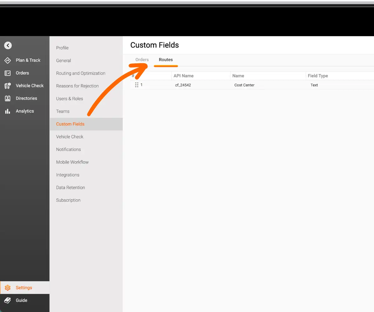Click the Orders checklist icon in sidebar
This screenshot has width=374, height=312.
tap(8, 73)
